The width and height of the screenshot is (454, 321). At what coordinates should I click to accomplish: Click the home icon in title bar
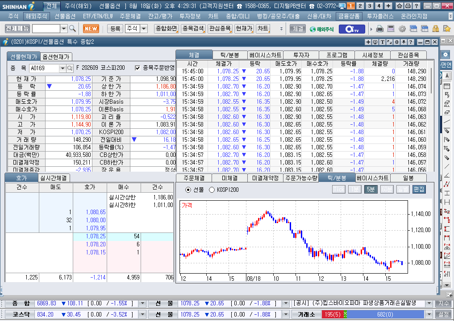[x=399, y=6]
